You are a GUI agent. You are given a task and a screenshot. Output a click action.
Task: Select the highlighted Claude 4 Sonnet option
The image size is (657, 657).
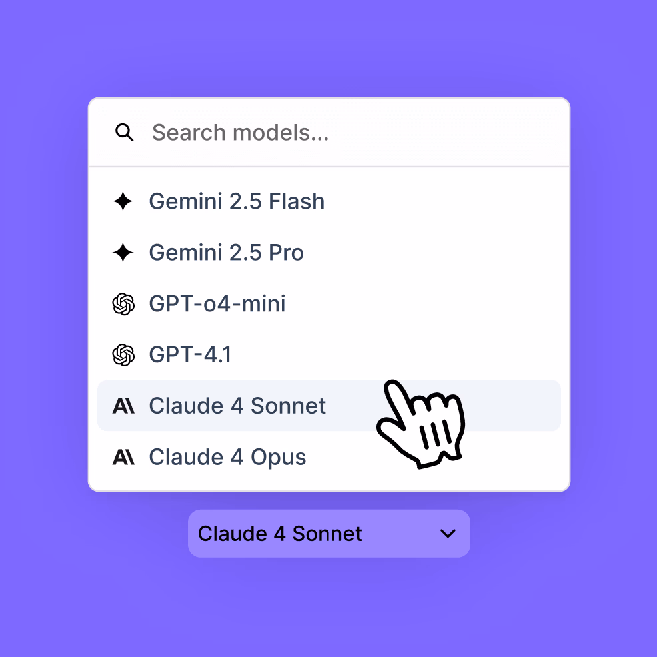237,406
